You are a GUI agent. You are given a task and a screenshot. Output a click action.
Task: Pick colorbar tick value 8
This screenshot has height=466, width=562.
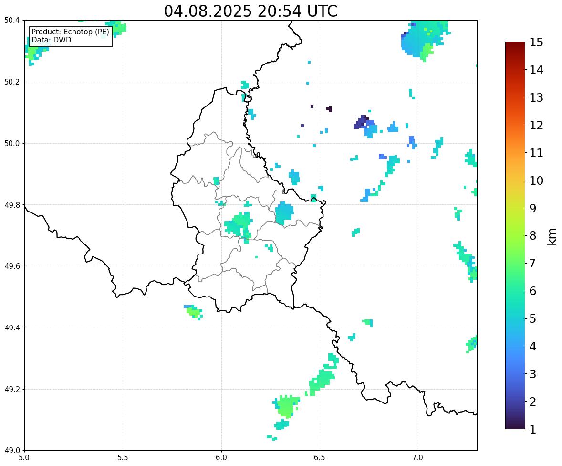[x=532, y=236]
